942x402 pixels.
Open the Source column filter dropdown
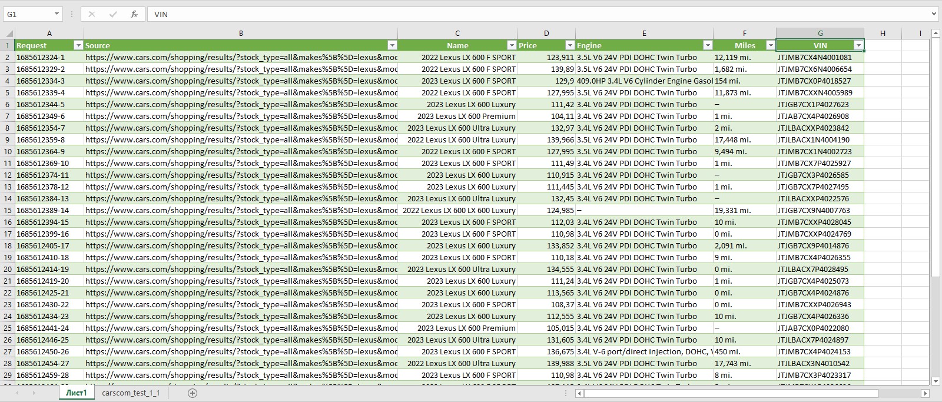click(x=393, y=45)
